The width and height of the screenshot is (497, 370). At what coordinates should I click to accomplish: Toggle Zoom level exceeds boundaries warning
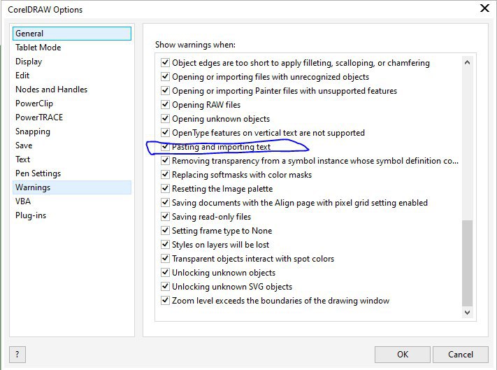(165, 300)
